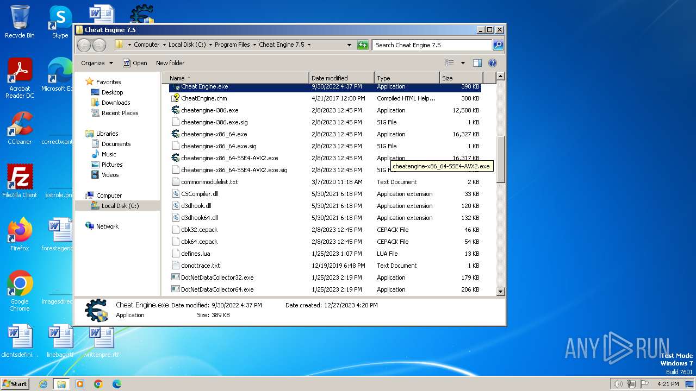Select the Cheat Engine.exe file icon
Screen dimensions: 696x391
pyautogui.click(x=175, y=86)
